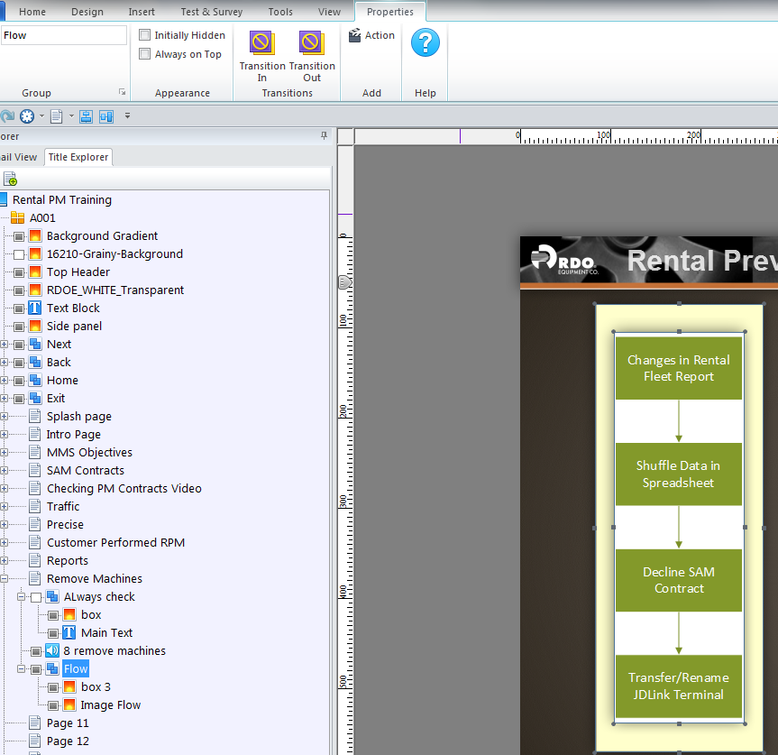Select the 'Decline SAM Contract' flow box

tap(679, 580)
